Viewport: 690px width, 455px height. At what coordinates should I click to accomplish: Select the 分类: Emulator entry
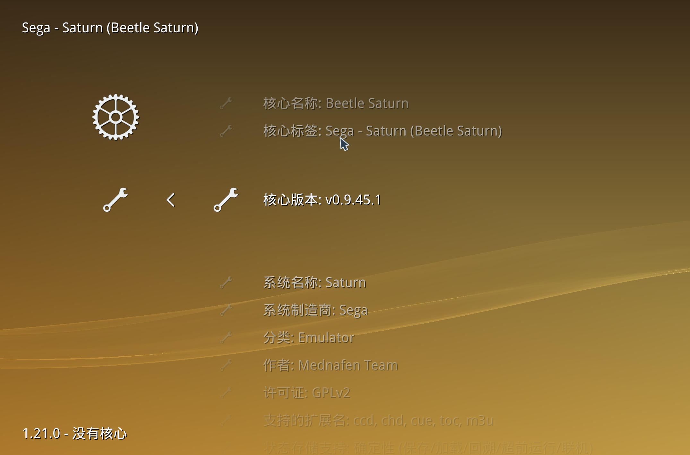pyautogui.click(x=309, y=338)
